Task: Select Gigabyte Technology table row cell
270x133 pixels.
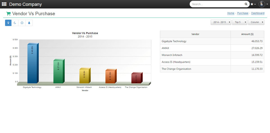Action: click(195, 41)
